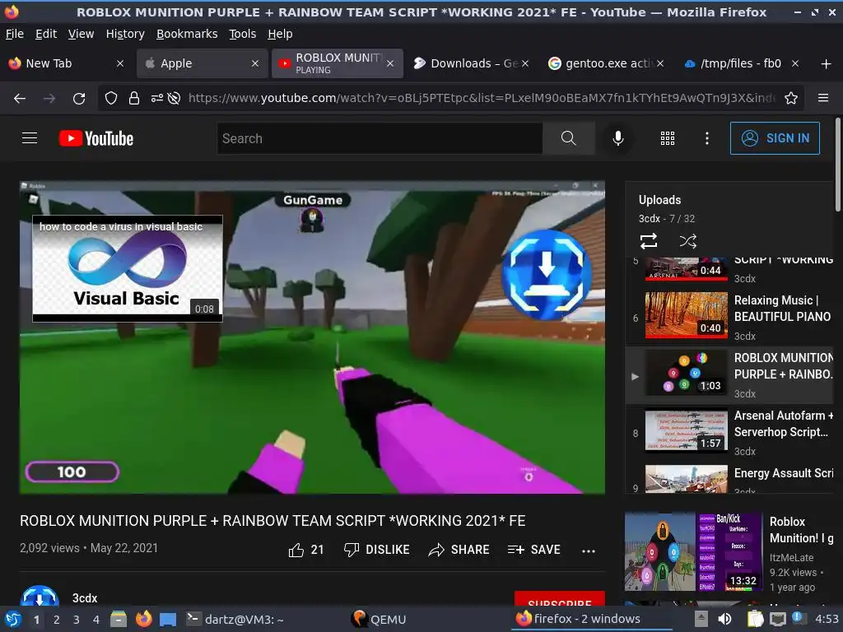843x632 pixels.
Task: Subscribe to the 3cdx channel
Action: tap(560, 599)
